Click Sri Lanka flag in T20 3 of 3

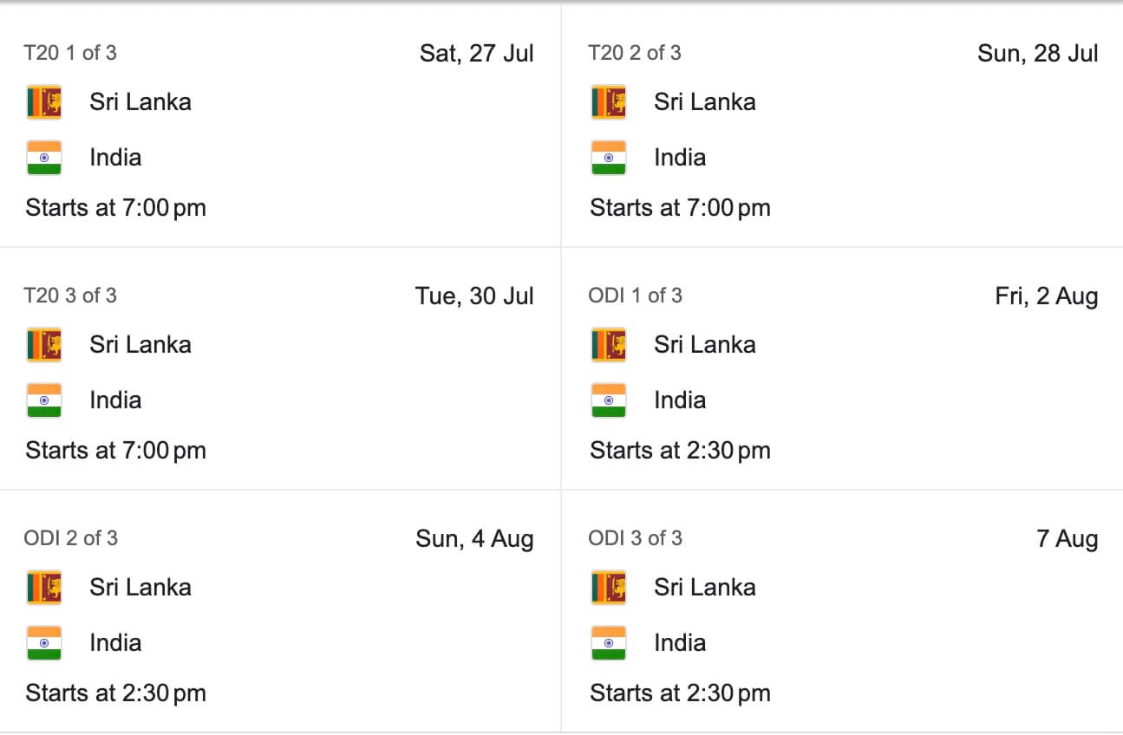point(44,345)
